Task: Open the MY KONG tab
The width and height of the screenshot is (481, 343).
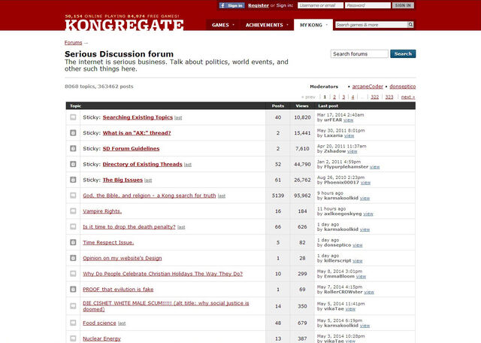Action: point(313,25)
